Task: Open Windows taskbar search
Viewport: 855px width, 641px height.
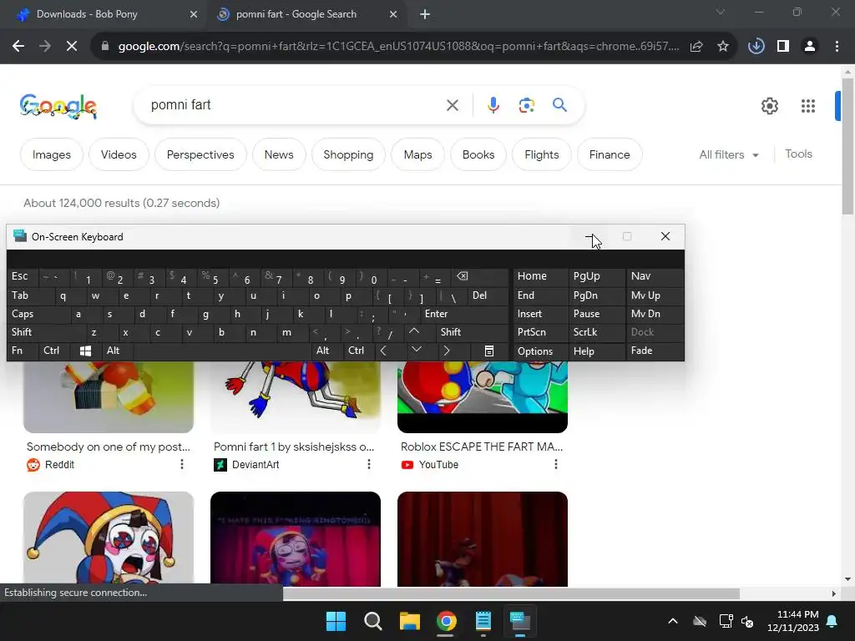Action: coord(373,621)
